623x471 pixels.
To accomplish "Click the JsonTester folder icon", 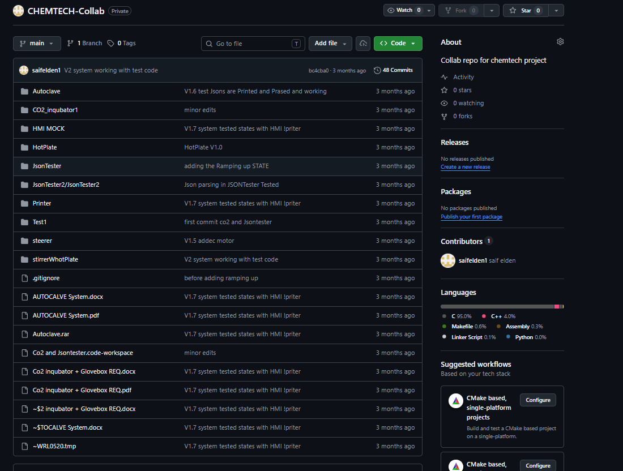I will pyautogui.click(x=24, y=166).
